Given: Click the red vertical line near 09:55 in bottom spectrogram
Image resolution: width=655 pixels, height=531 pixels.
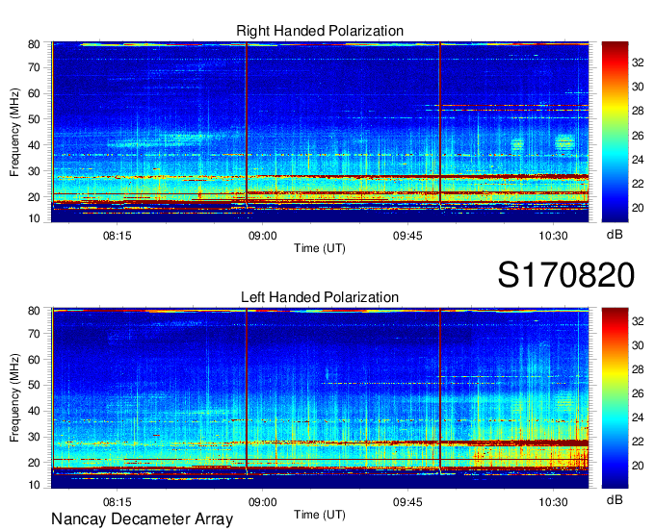Looking at the screenshot, I should (440, 390).
